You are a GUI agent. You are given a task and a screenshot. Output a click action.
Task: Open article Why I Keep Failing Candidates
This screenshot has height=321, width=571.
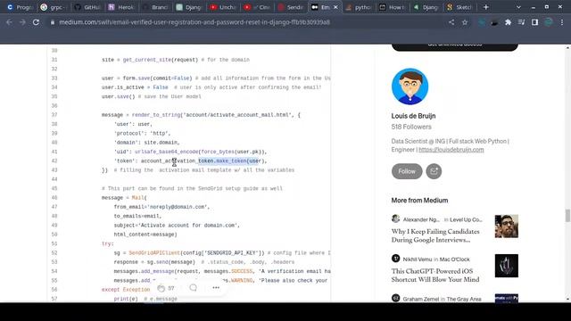(x=435, y=235)
